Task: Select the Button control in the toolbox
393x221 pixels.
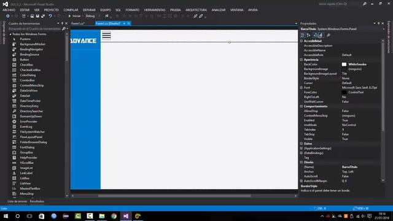Action: (25, 60)
